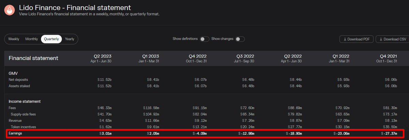
Task: Click Q2 2023 Token incentives value $1.62m
Action: tap(105, 127)
